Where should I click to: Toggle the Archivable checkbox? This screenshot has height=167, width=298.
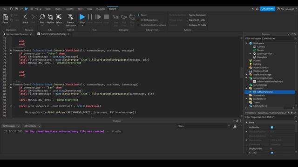[272, 127]
